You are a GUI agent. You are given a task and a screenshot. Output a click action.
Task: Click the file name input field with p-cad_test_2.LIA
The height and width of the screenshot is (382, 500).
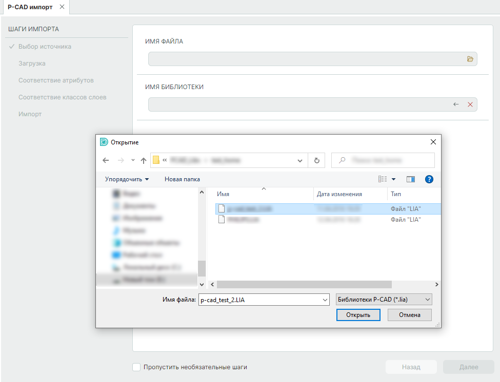[259, 300]
